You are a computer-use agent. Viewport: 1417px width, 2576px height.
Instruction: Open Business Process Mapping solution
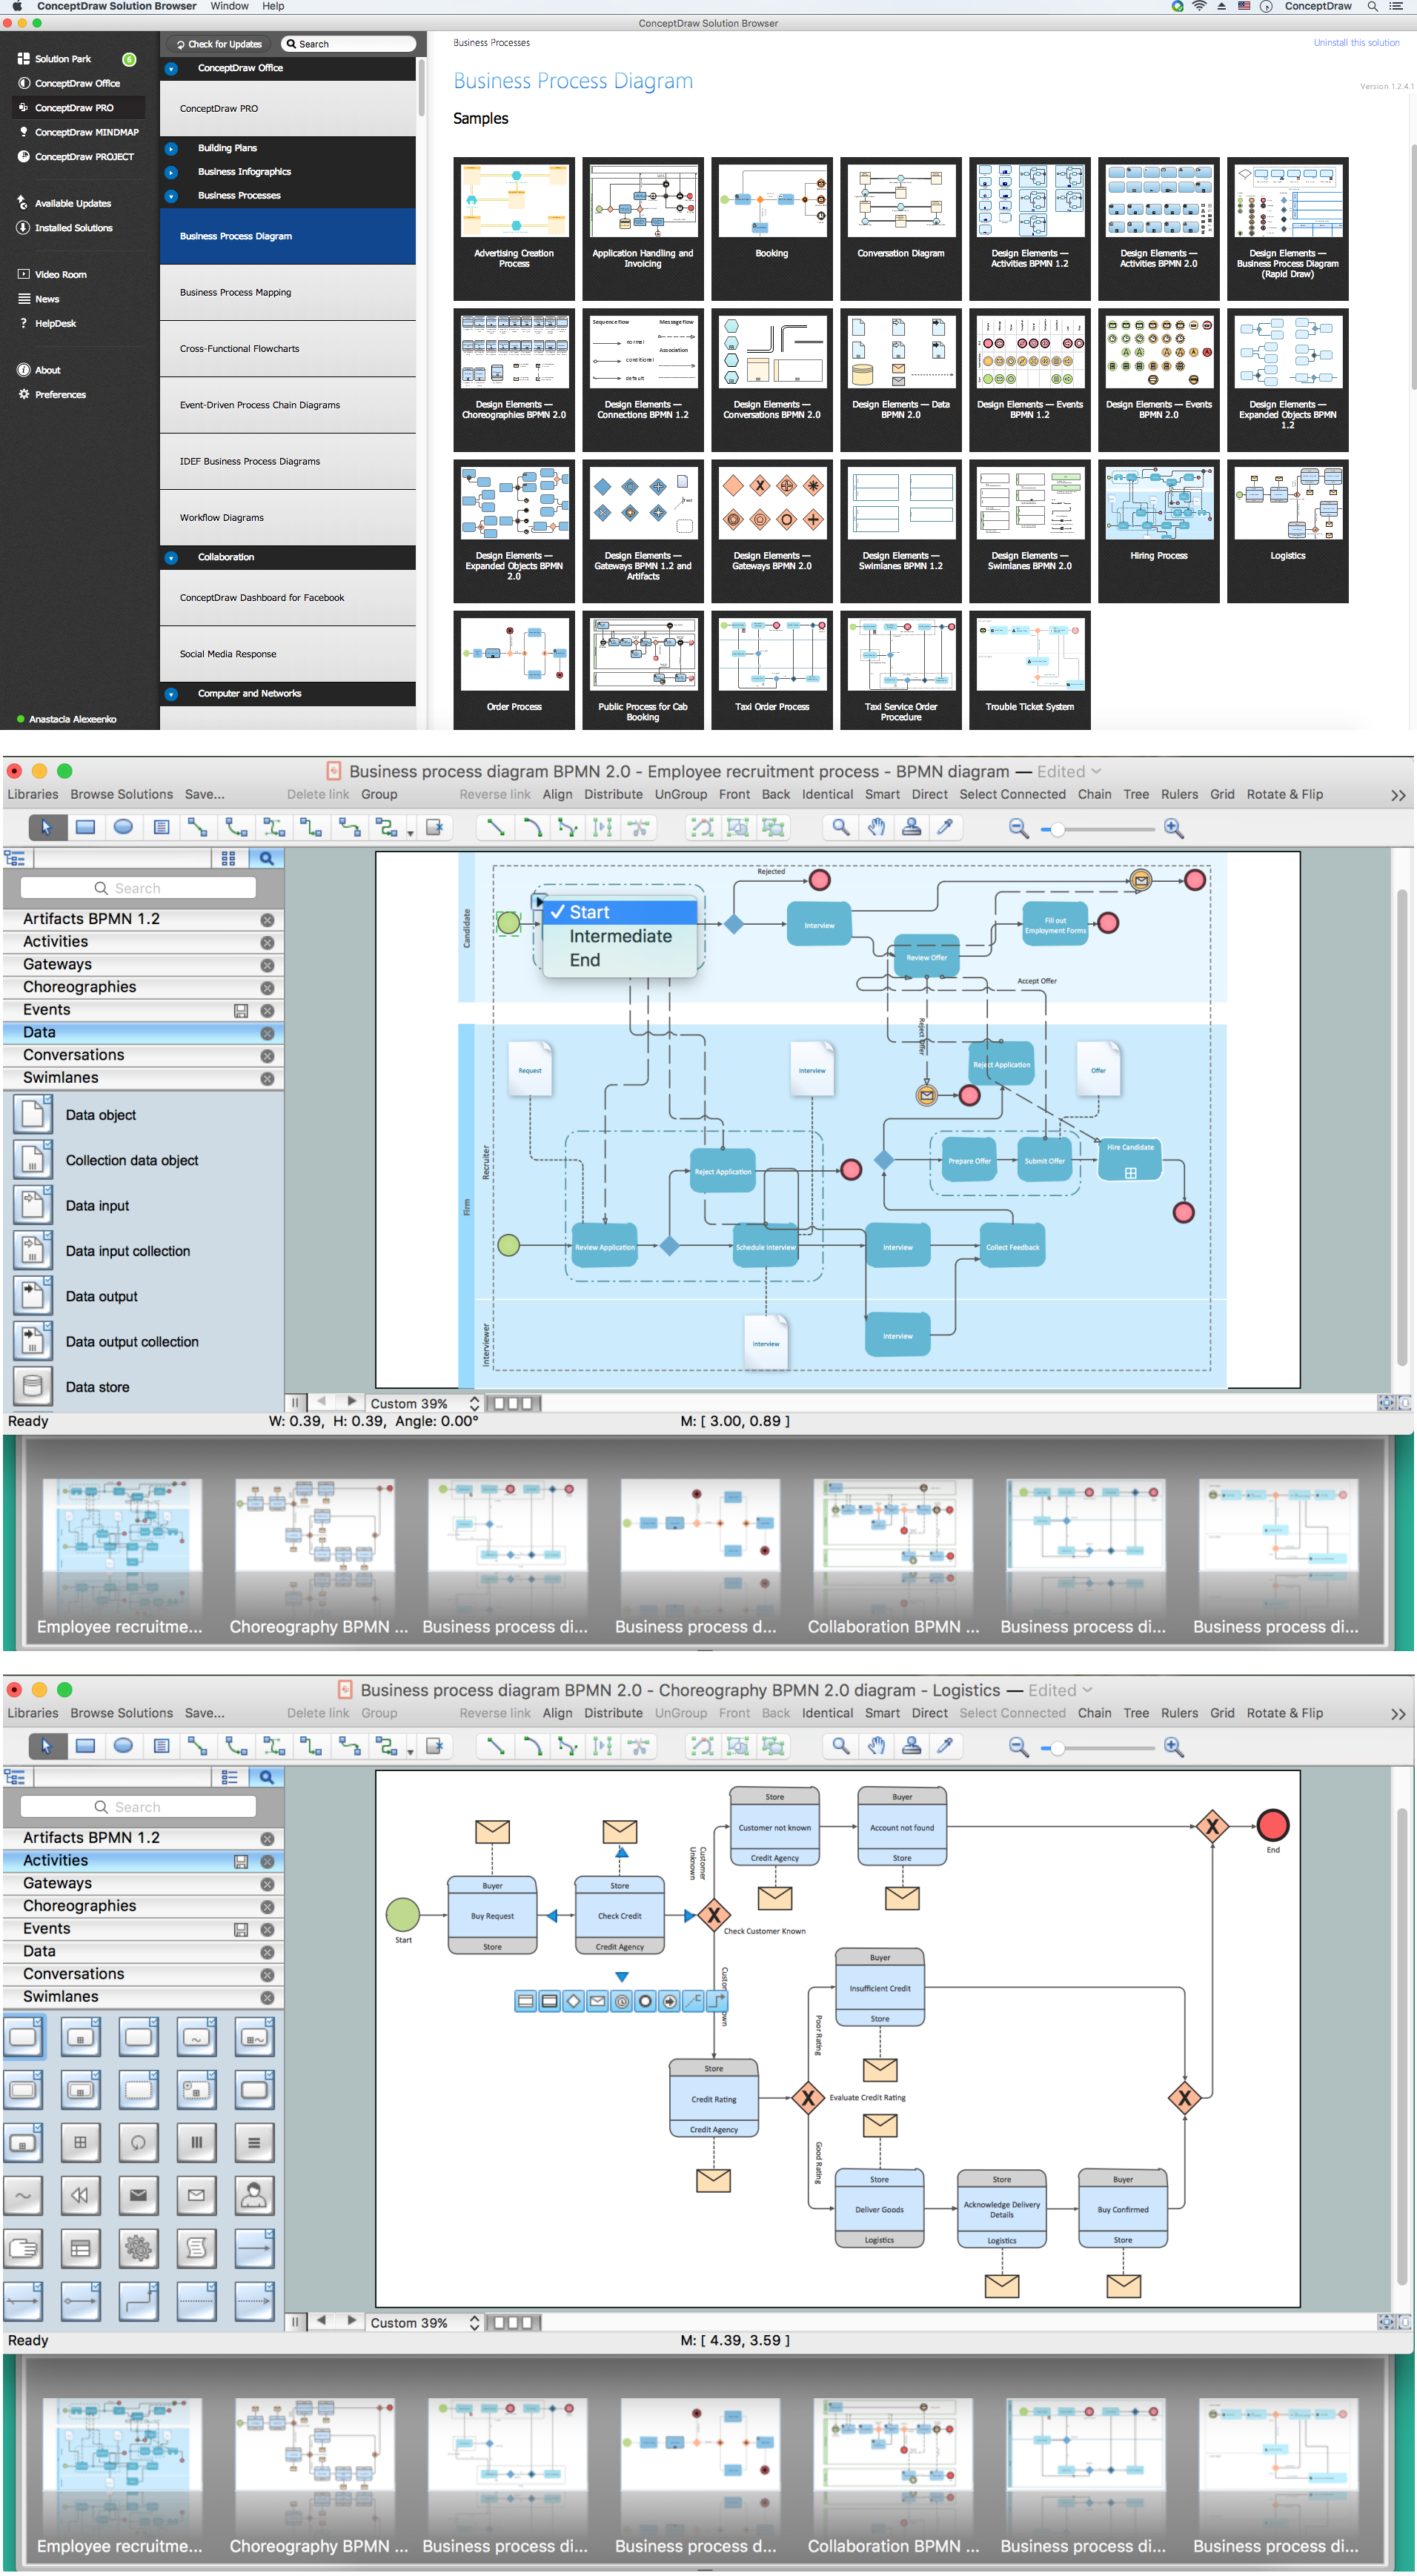pos(288,292)
